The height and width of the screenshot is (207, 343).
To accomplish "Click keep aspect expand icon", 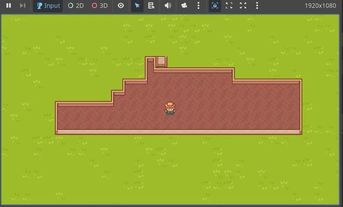I will pos(229,5).
